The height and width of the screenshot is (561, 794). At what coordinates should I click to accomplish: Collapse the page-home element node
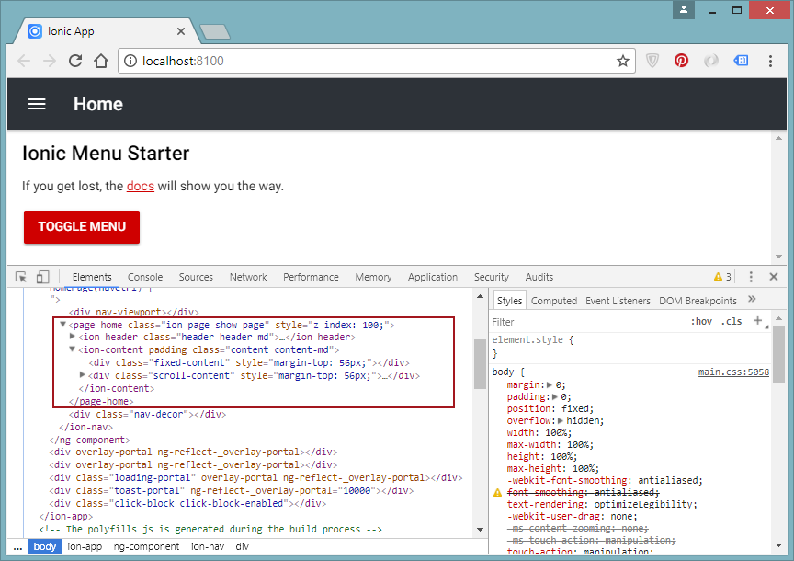pyautogui.click(x=62, y=325)
